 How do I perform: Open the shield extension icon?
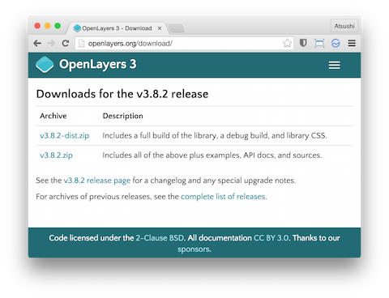[x=303, y=43]
